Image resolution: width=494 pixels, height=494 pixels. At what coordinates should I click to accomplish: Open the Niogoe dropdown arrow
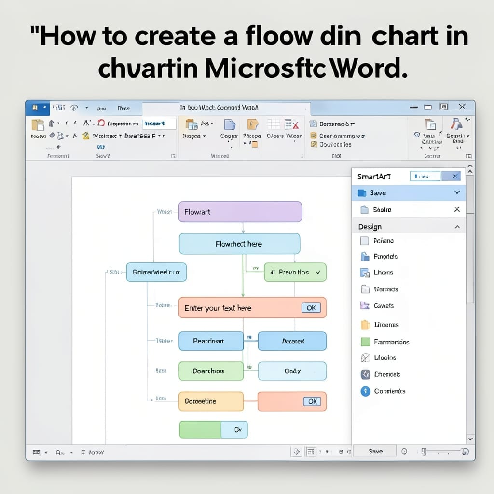click(x=204, y=136)
